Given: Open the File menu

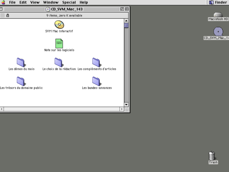Looking at the screenshot, I should point(12,3).
